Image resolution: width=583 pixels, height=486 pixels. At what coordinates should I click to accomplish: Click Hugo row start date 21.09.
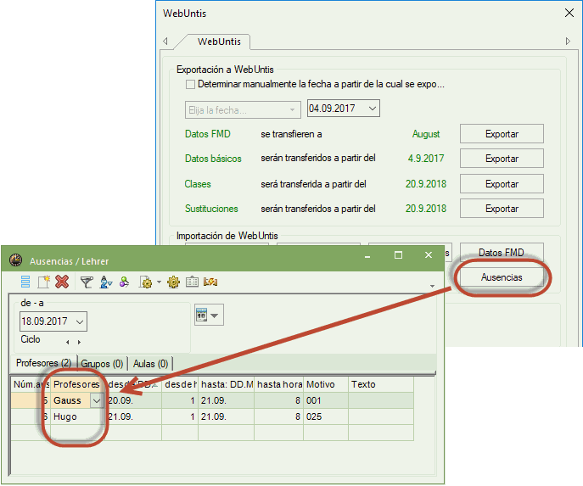133,417
